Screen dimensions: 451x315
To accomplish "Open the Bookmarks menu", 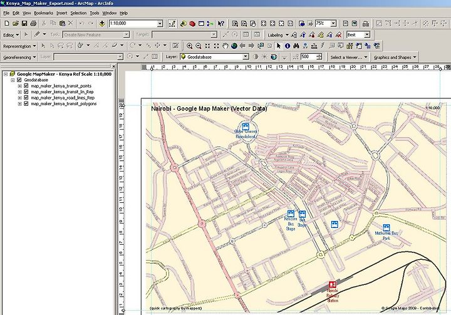I will coord(43,13).
